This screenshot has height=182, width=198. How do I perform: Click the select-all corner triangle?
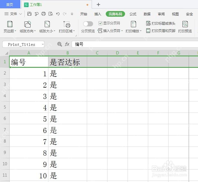pos(7,53)
